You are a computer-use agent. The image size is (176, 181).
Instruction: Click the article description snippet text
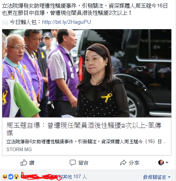point(86,142)
